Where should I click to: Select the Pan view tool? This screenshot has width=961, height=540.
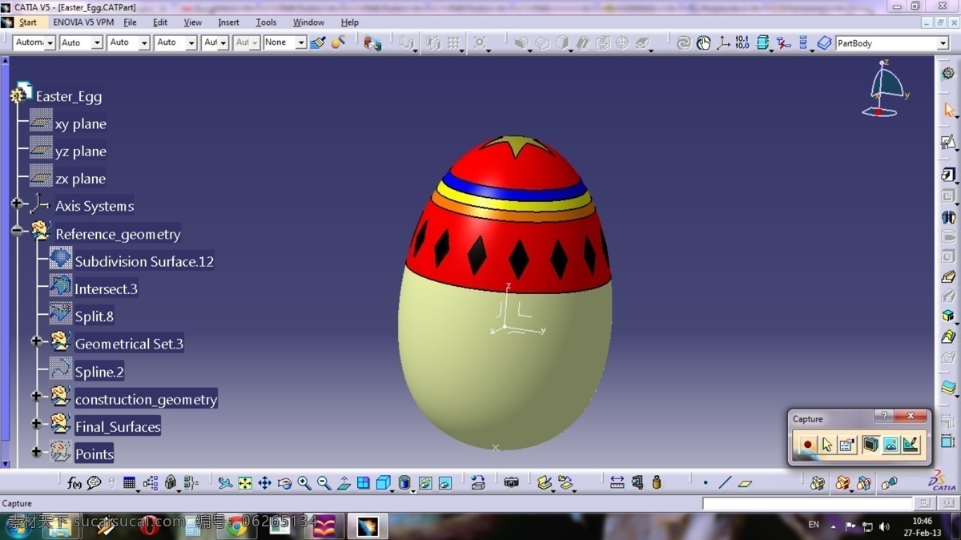coord(265,482)
